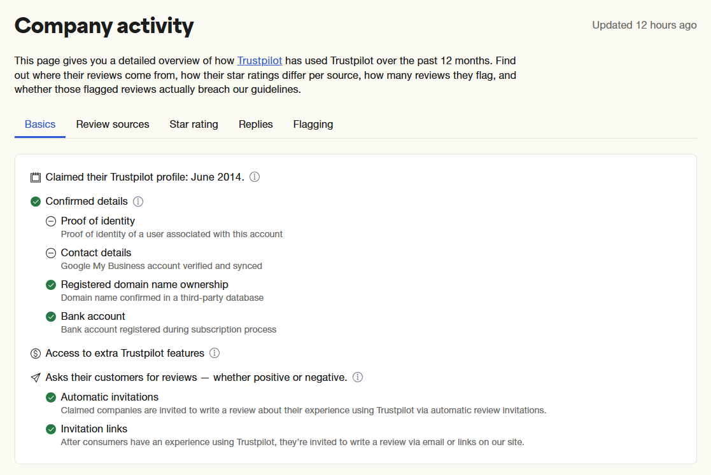Image resolution: width=711 pixels, height=475 pixels.
Task: Click the blue underline indicator under Basics
Action: (39, 136)
